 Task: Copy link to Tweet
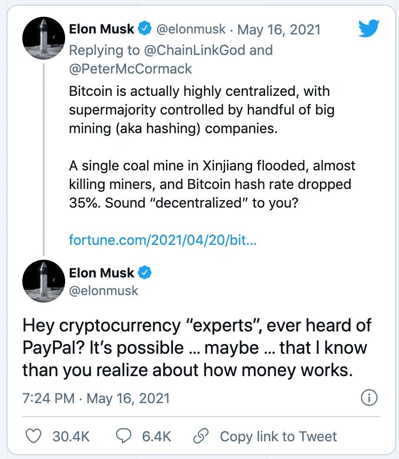tap(278, 436)
